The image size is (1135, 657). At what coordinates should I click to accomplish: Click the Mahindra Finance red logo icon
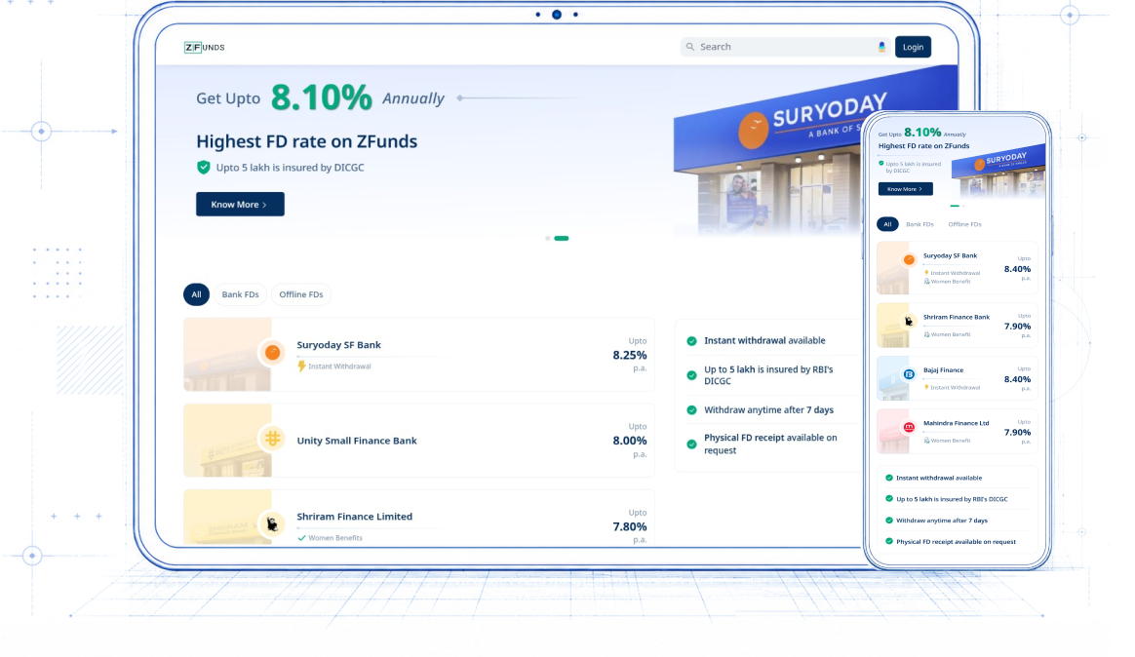pyautogui.click(x=909, y=427)
